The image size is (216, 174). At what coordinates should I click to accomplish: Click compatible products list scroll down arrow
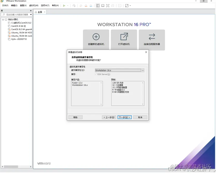(x=101, y=104)
